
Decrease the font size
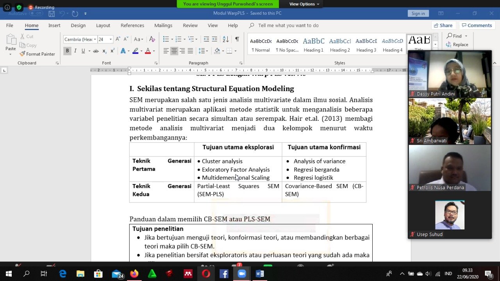pyautogui.click(x=126, y=39)
